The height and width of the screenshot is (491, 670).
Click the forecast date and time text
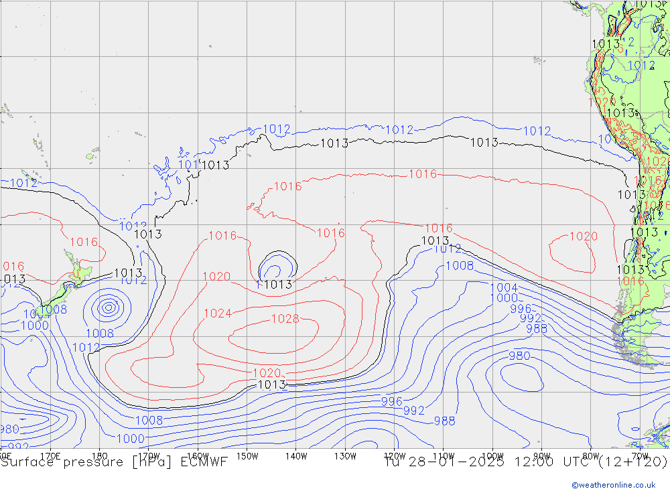[526, 462]
